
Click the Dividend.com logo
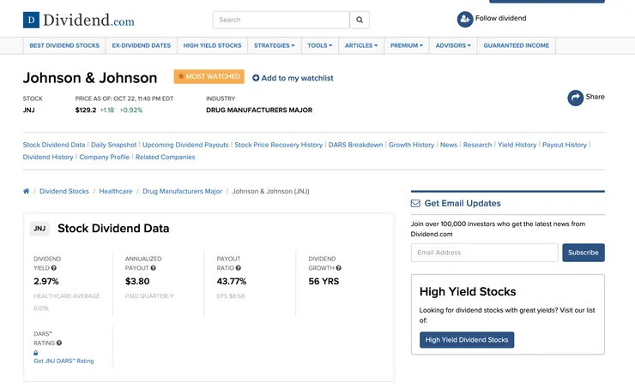pyautogui.click(x=79, y=20)
